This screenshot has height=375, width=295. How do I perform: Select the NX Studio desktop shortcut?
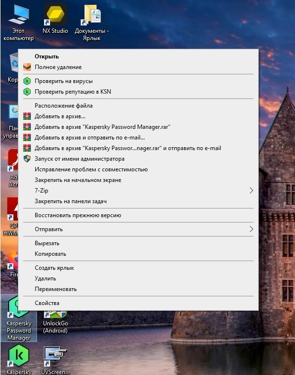(x=55, y=19)
